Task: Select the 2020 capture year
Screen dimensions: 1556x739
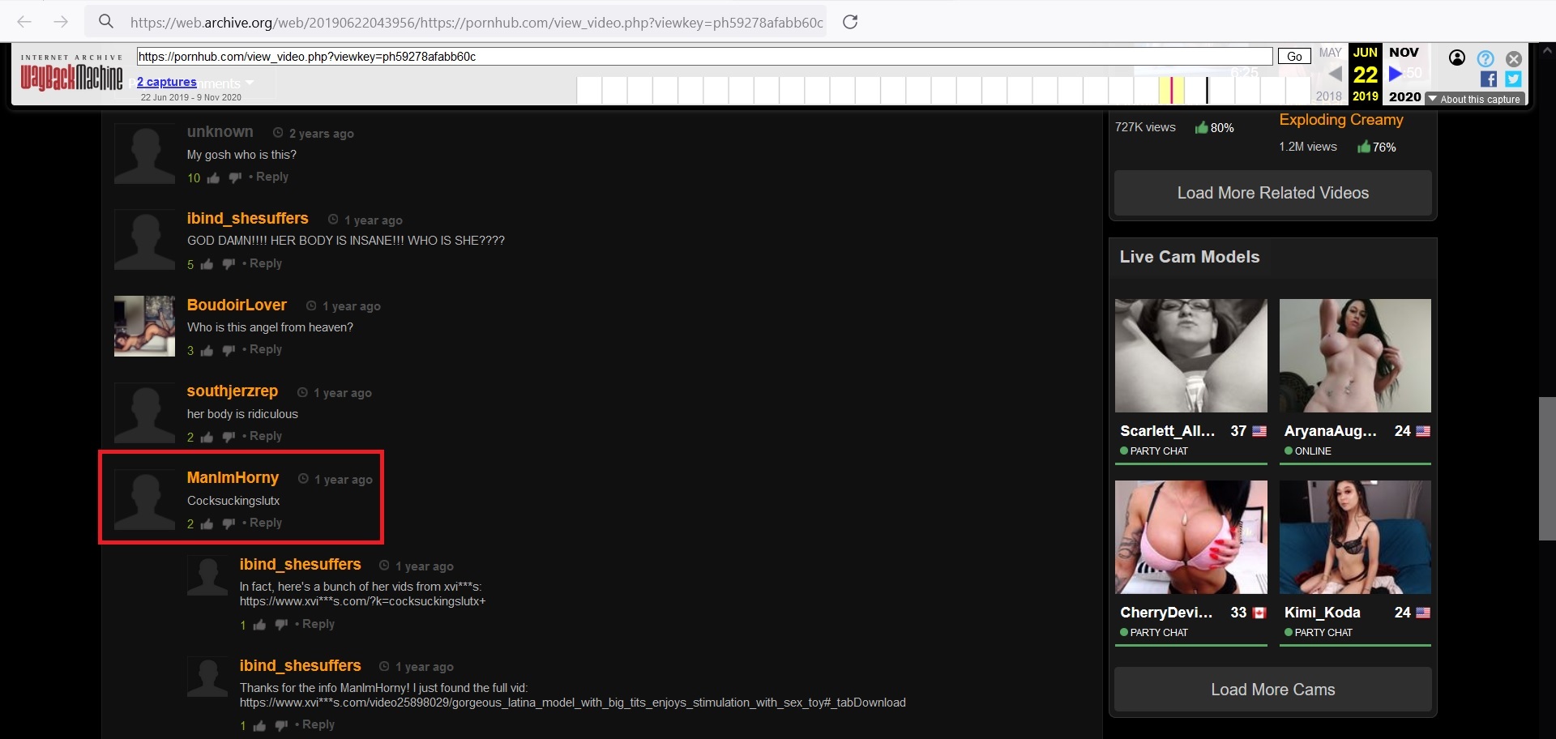Action: 1404,96
